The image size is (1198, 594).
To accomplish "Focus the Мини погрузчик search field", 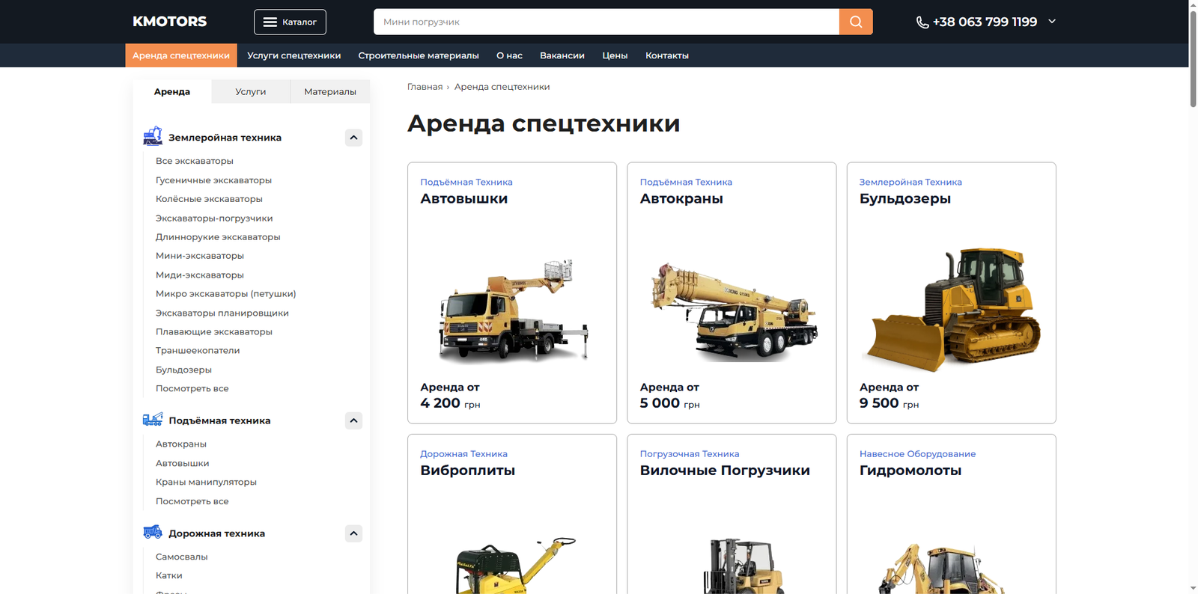I will coord(606,22).
